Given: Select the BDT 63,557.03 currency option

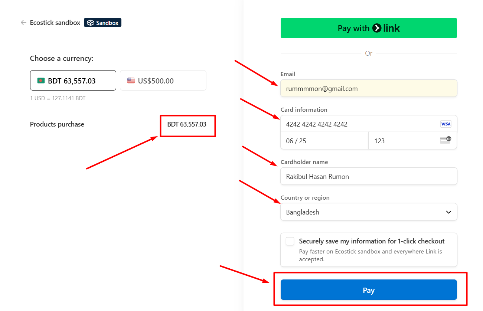Looking at the screenshot, I should click(x=73, y=81).
